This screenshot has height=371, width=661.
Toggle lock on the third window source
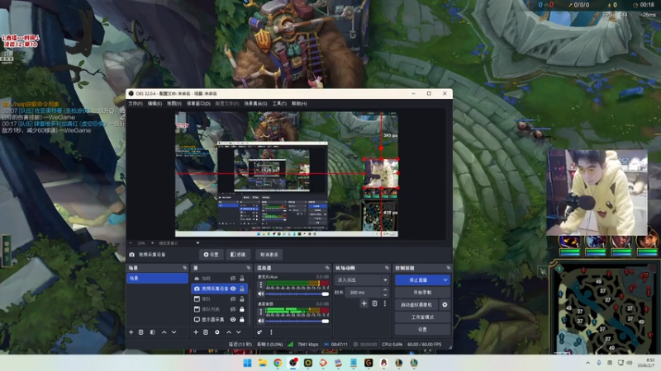point(242,299)
